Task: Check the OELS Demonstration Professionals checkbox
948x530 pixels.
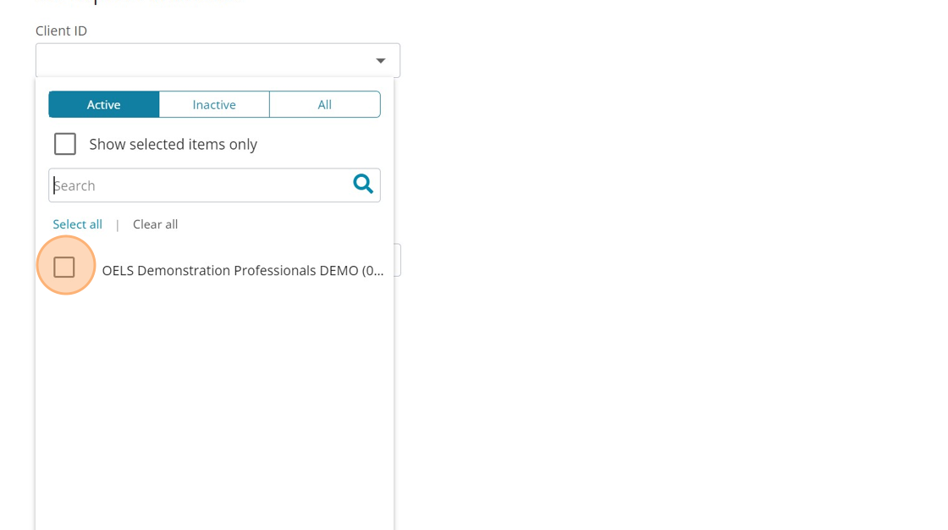Action: click(64, 268)
